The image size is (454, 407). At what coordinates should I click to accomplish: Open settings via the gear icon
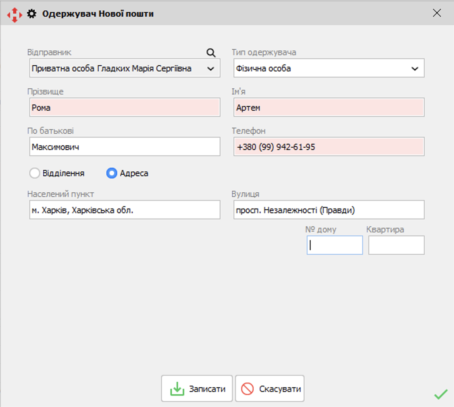(32, 14)
